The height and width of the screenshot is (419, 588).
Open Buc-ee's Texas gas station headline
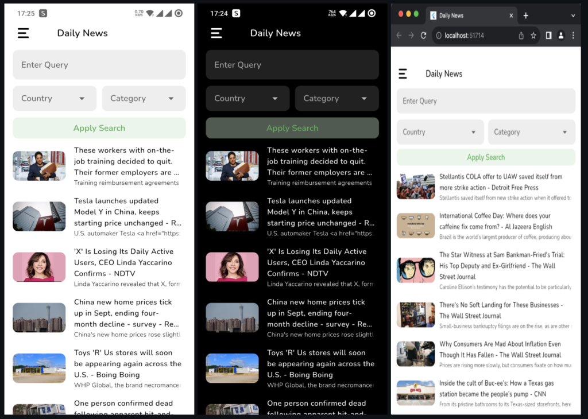[497, 388]
